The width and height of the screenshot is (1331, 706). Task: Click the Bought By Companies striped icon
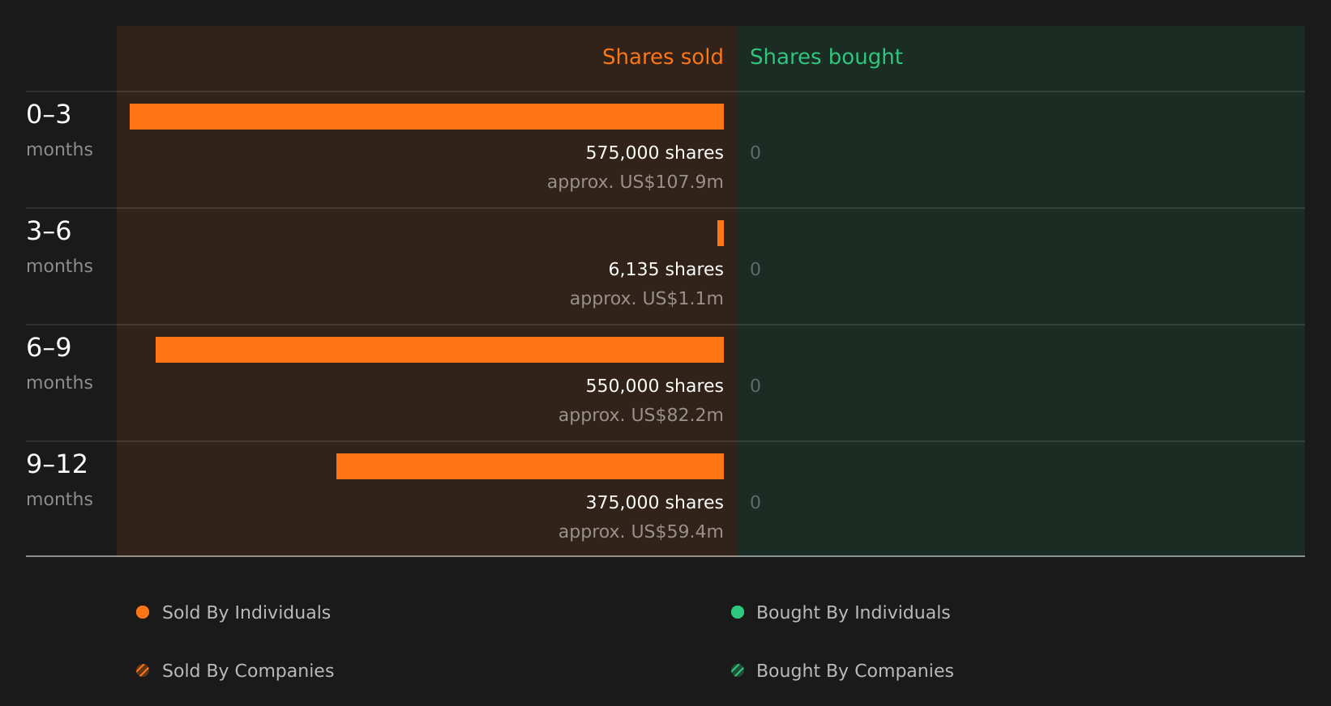click(738, 670)
